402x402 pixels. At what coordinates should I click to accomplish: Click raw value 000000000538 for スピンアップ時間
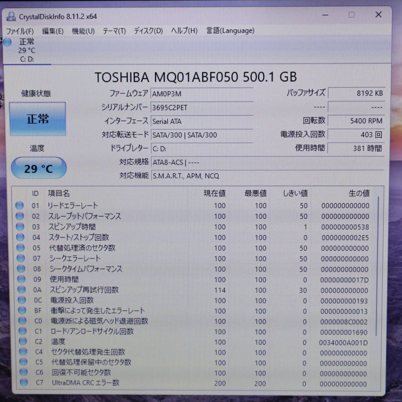[x=345, y=227]
